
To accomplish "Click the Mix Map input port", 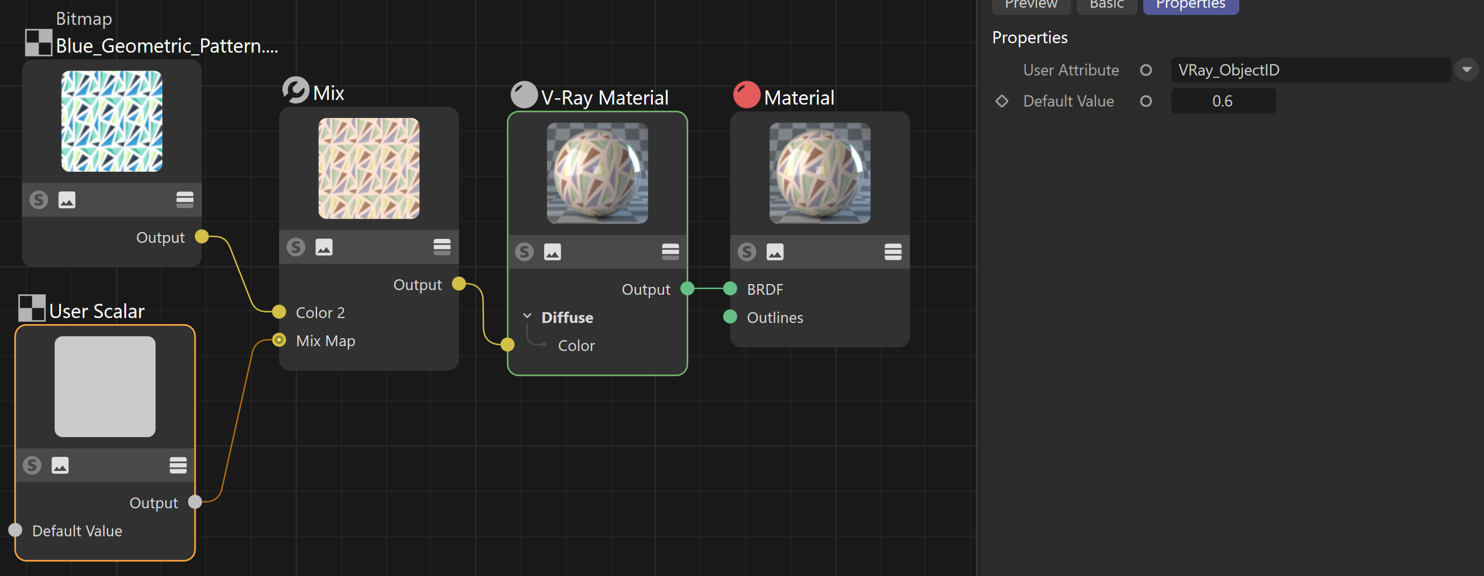I will pos(279,340).
